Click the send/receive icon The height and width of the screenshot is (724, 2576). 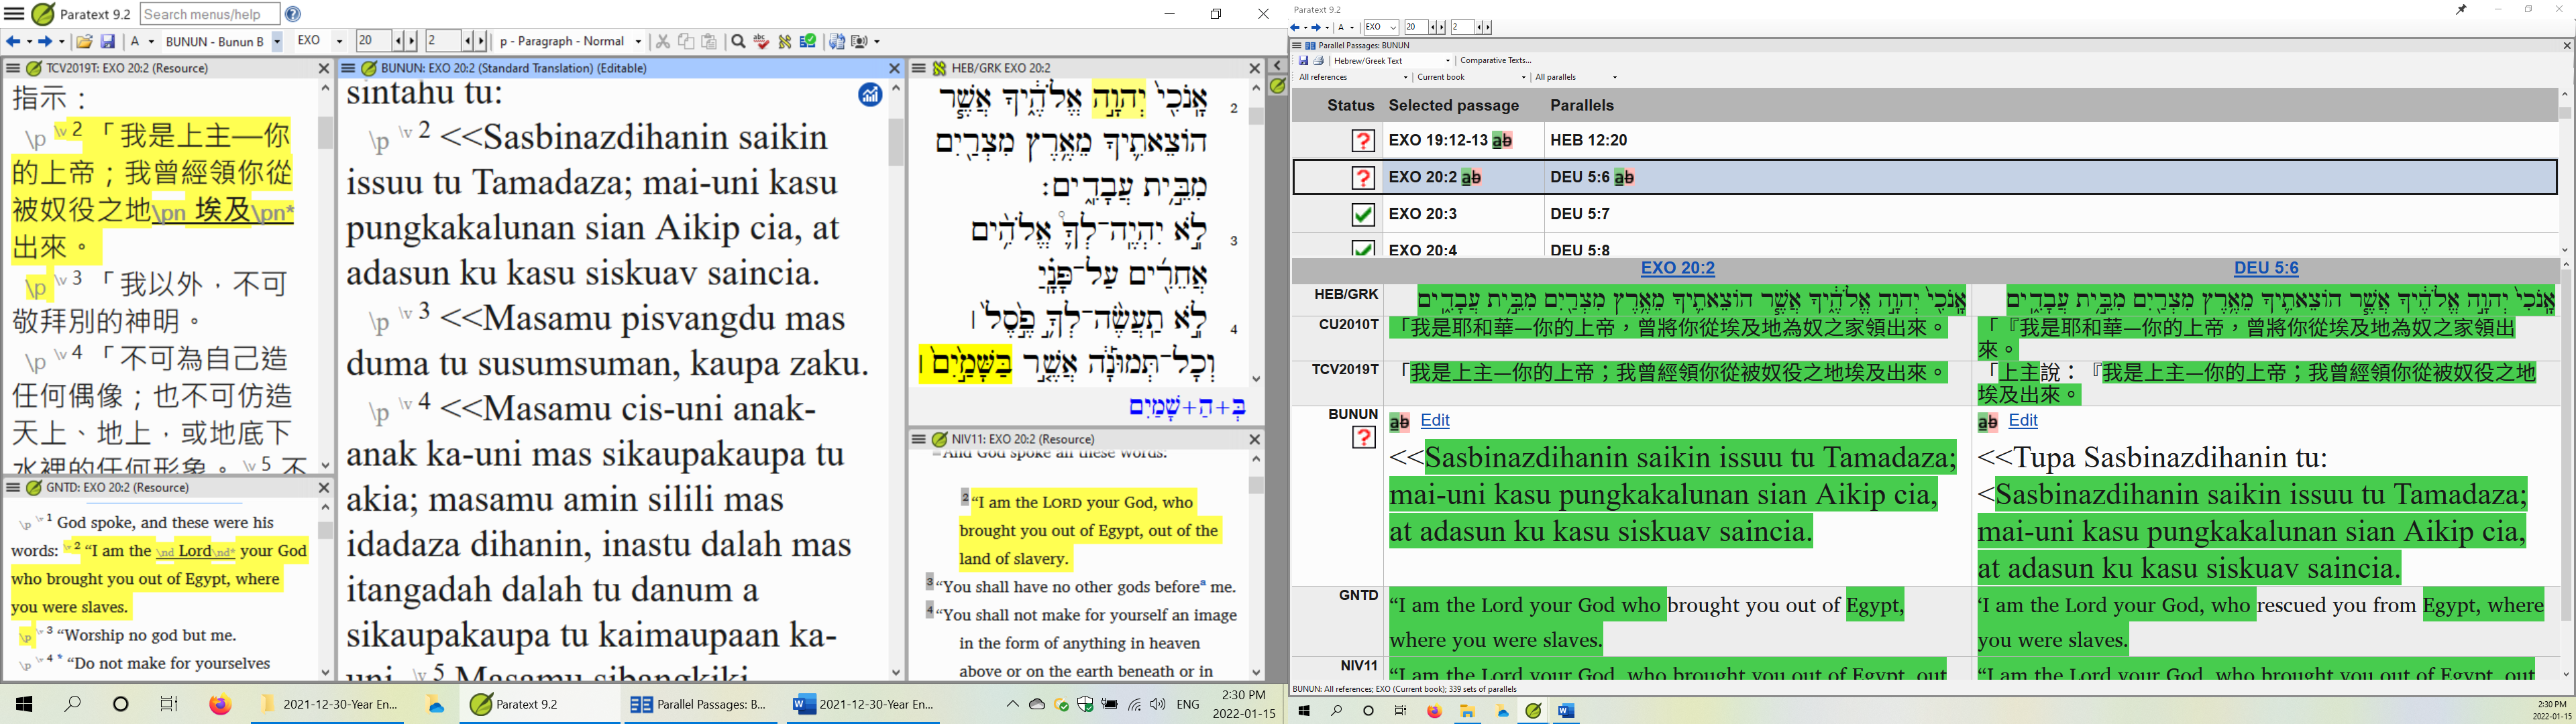[836, 41]
